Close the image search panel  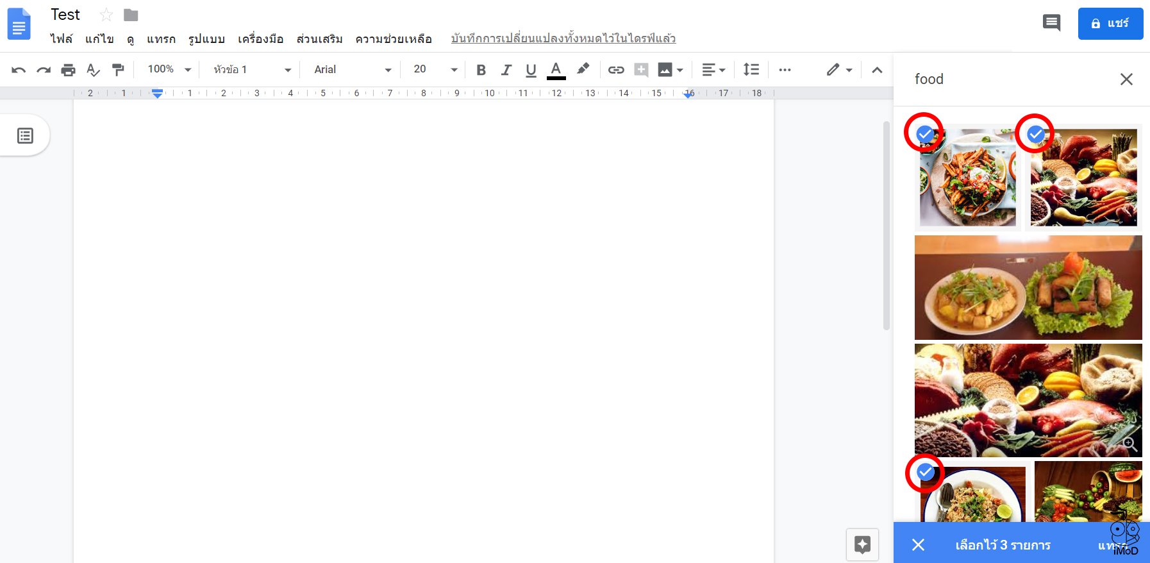[1126, 79]
